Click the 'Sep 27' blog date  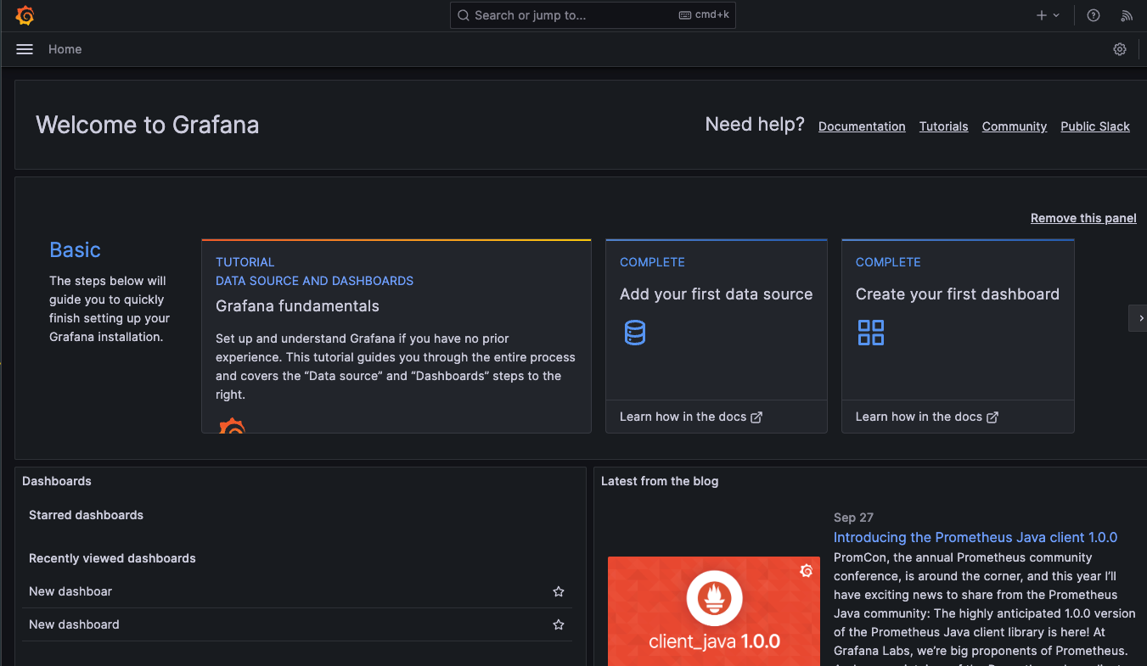pos(853,518)
